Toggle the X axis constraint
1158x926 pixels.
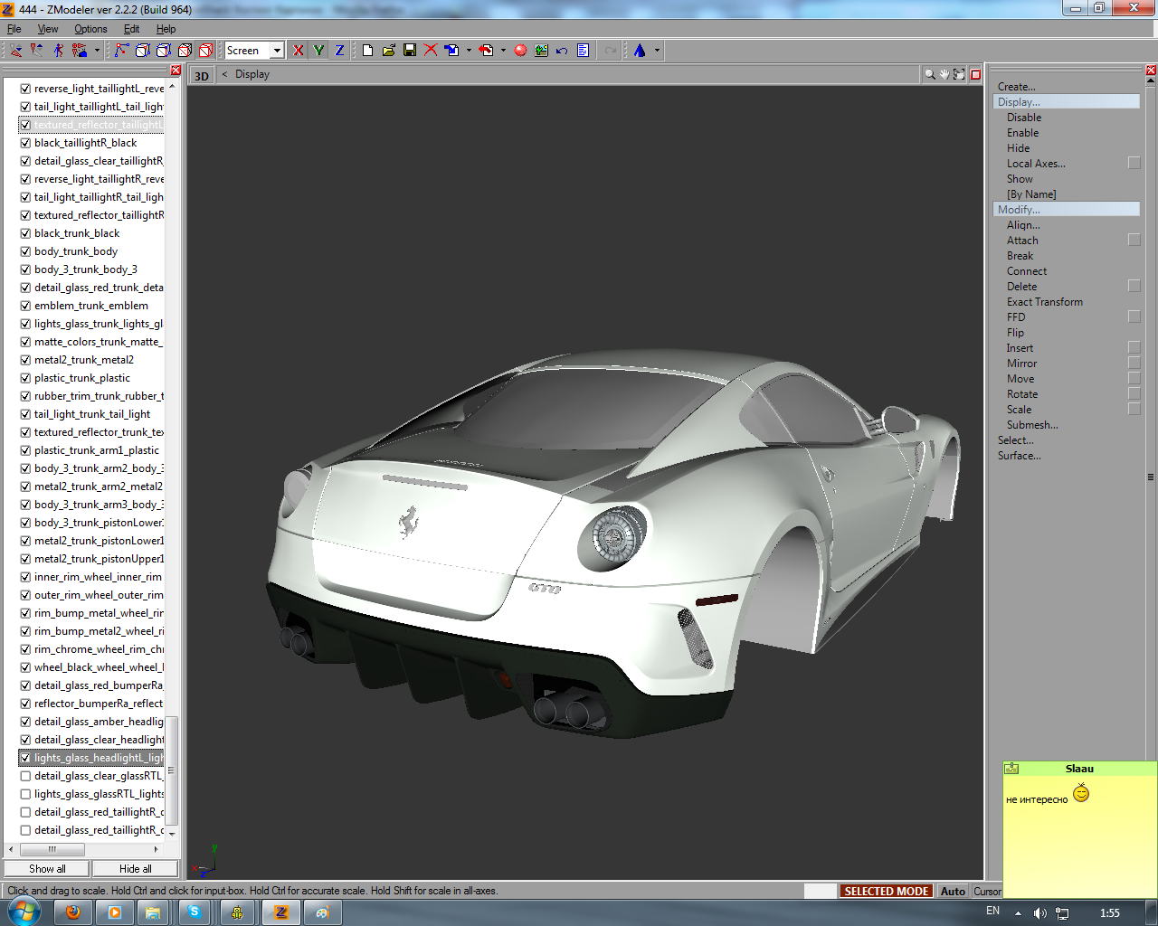pos(298,51)
